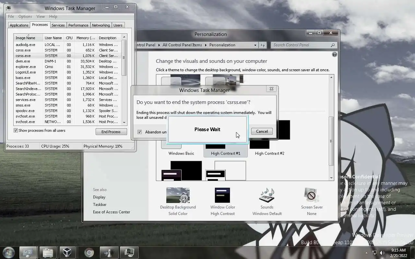Click the volume speaker tray icon

pyautogui.click(x=382, y=253)
